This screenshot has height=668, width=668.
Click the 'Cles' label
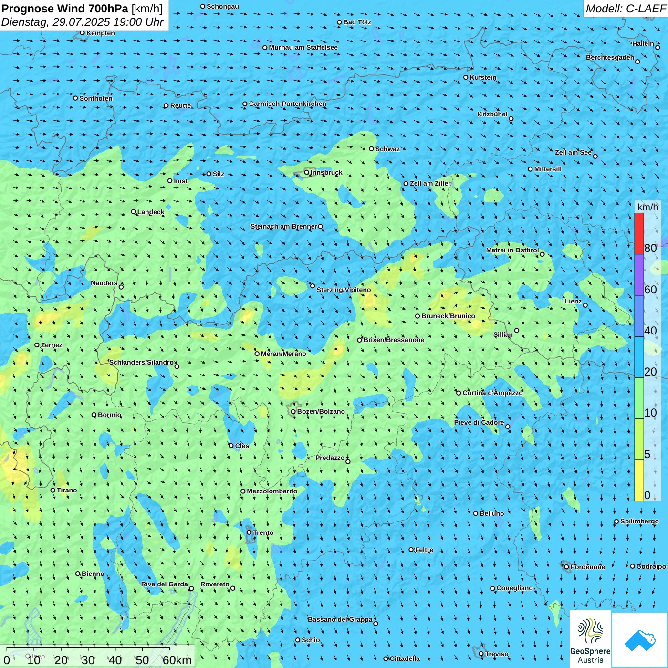coord(242,446)
